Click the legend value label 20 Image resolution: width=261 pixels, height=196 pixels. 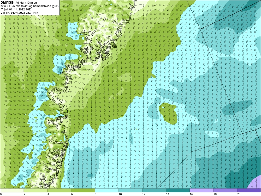pyautogui.click(x=239, y=194)
